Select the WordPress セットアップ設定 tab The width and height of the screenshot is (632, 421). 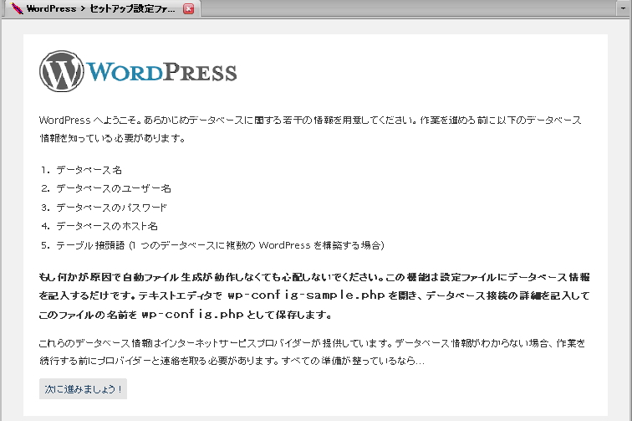point(101,8)
